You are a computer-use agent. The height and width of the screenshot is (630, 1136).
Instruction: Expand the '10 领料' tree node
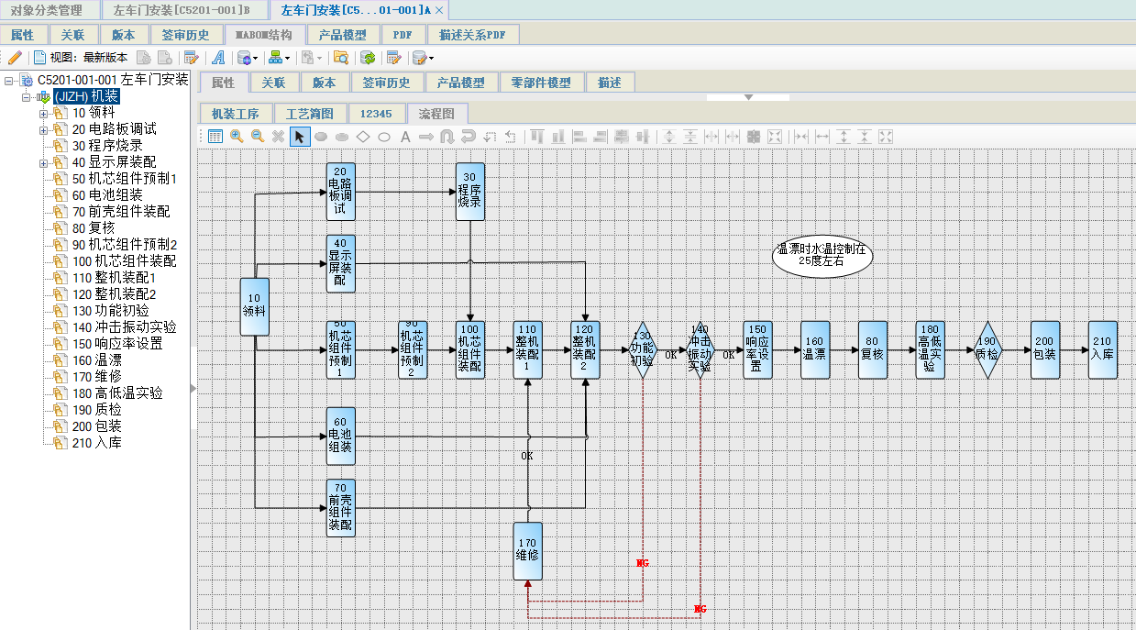[x=43, y=114]
